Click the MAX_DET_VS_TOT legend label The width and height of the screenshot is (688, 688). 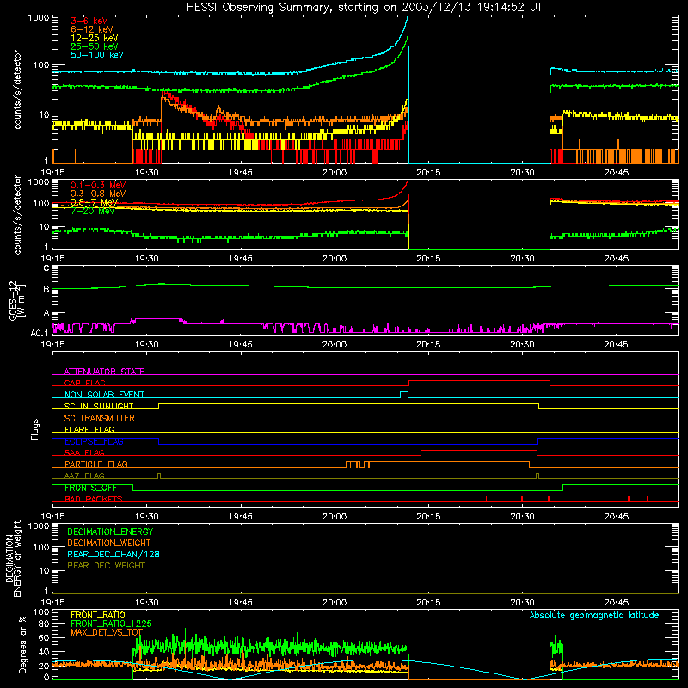107,632
